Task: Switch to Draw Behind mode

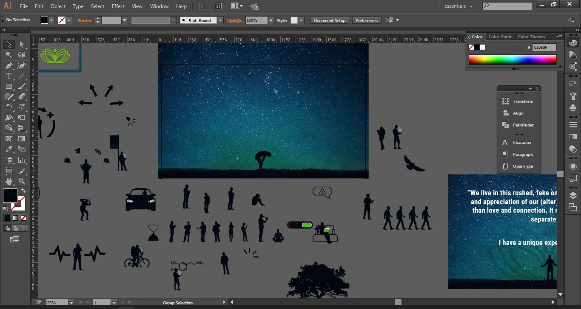Action: [15, 228]
